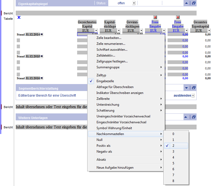Click the first Freie Eingabe column header
The height and width of the screenshot is (186, 212).
point(155,24)
